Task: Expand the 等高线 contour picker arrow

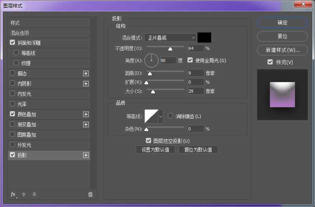Action: click(x=160, y=116)
